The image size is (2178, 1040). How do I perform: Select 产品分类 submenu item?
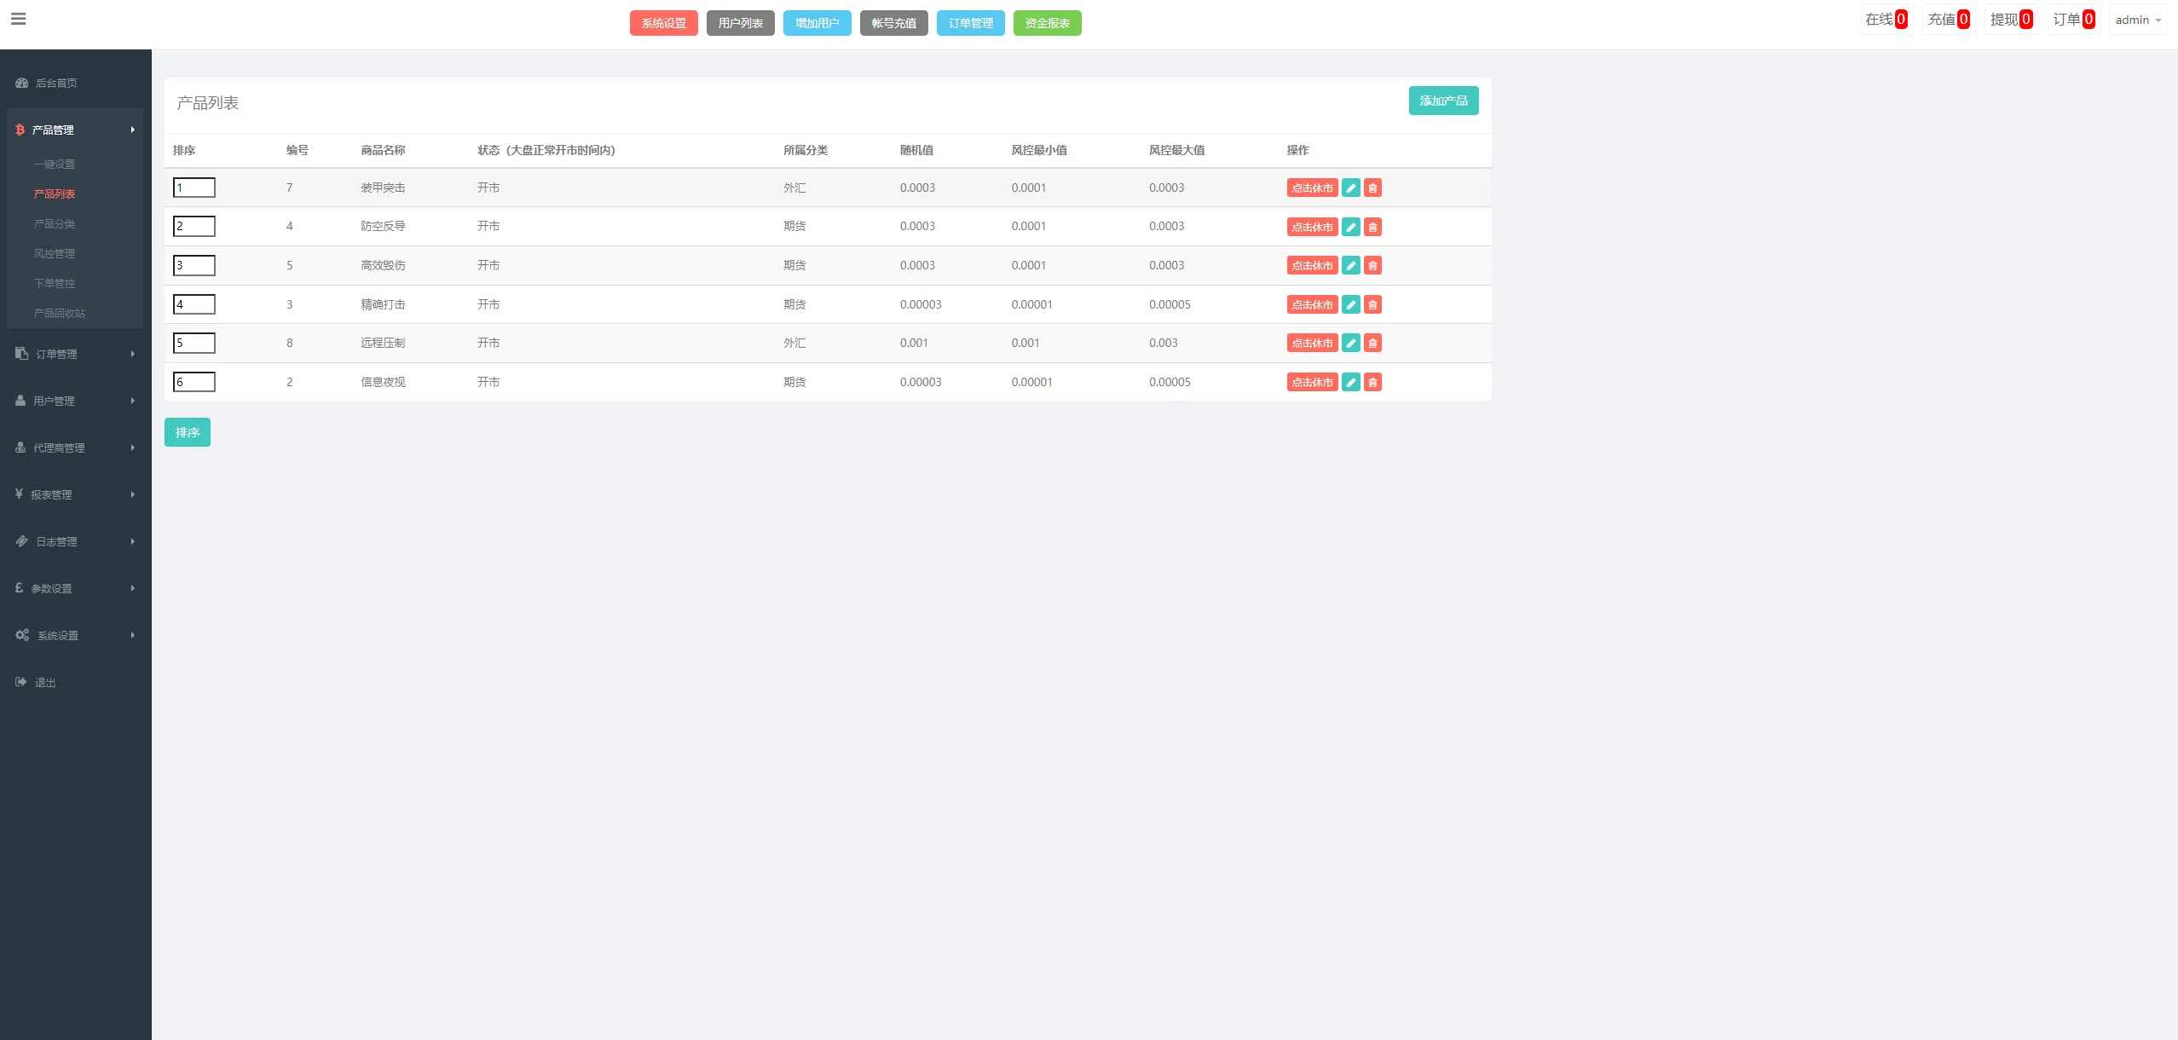(x=55, y=223)
